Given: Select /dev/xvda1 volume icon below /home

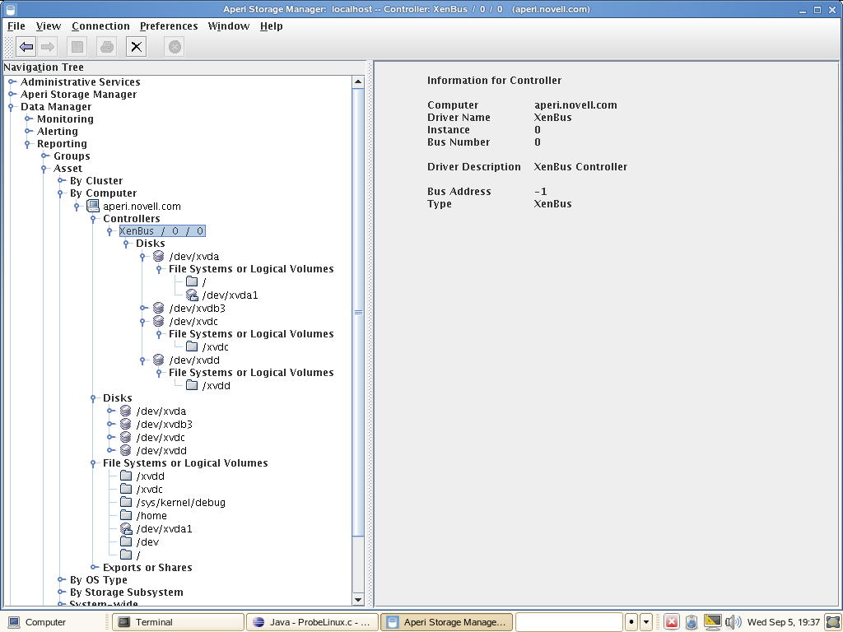Looking at the screenshot, I should coord(126,528).
